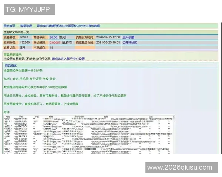
Task: Click the 未设置交易密码 warning text
Action: [27, 59]
